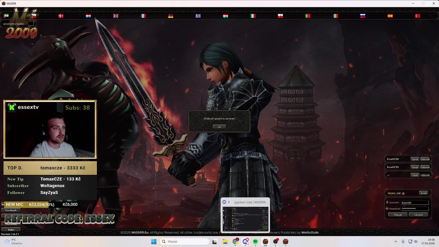Image resolution: width=439 pixels, height=247 pixels.
Task: Select the Czech flag language
Action: pyautogui.click(x=34, y=16)
